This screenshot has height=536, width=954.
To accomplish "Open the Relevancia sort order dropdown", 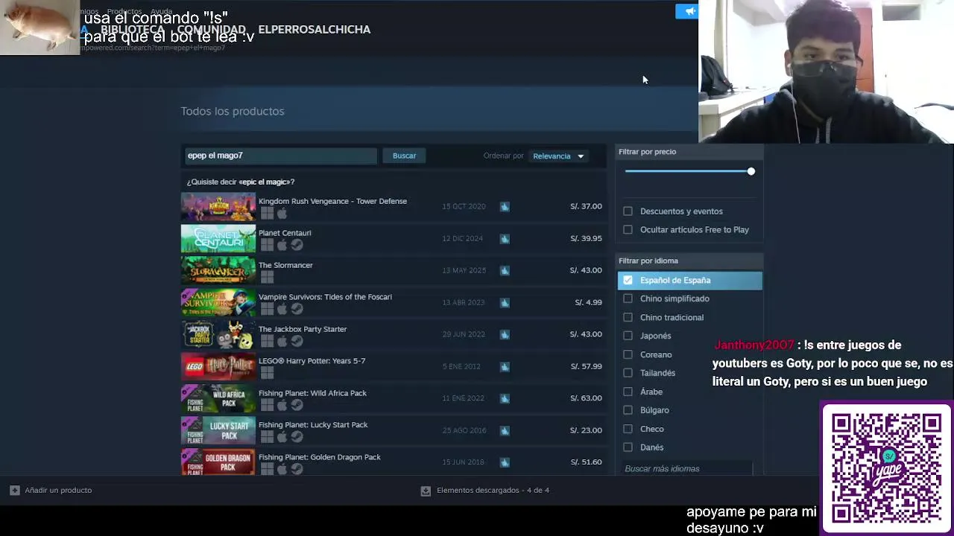I will click(x=558, y=156).
